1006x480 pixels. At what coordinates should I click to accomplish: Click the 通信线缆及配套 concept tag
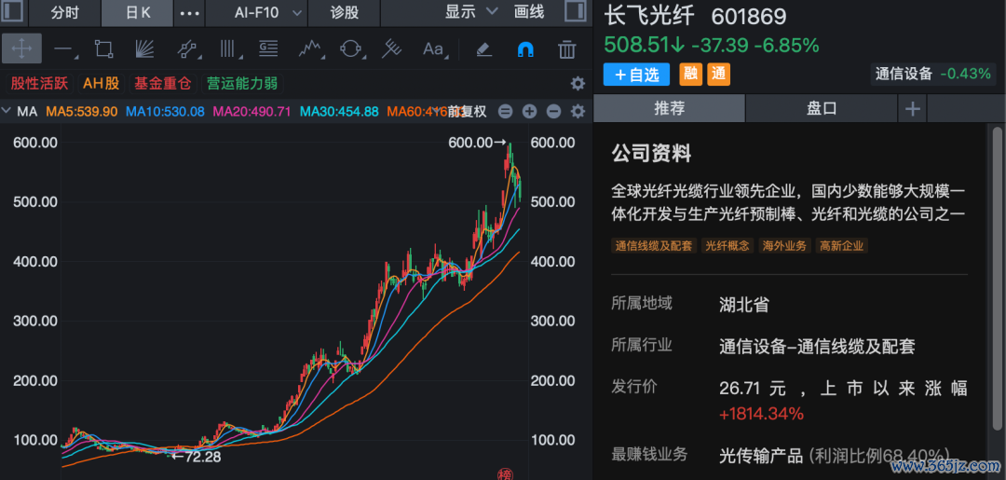coord(654,246)
